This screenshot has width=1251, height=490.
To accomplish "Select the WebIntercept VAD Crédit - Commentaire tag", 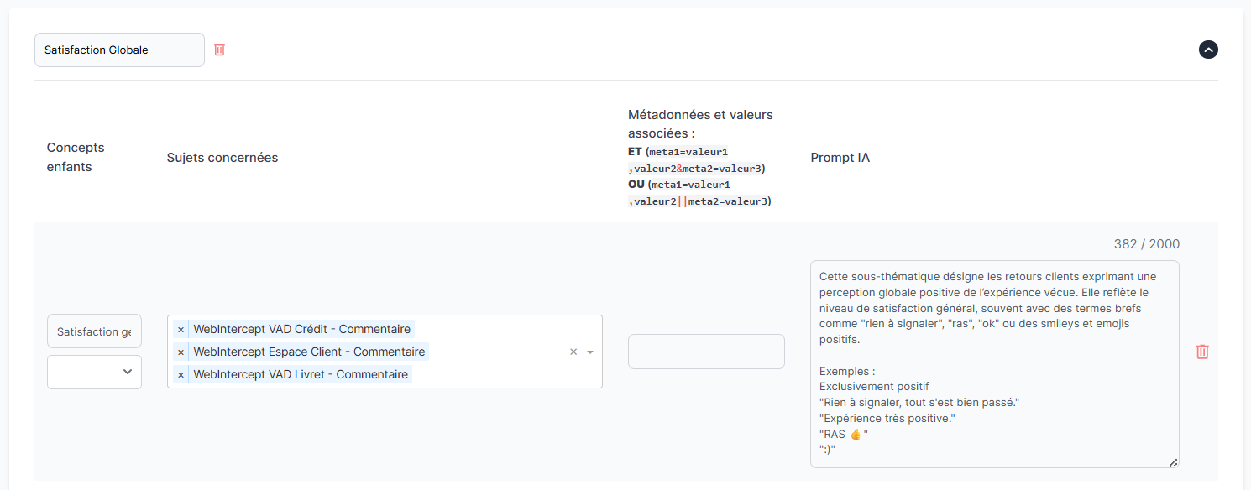I will (301, 329).
